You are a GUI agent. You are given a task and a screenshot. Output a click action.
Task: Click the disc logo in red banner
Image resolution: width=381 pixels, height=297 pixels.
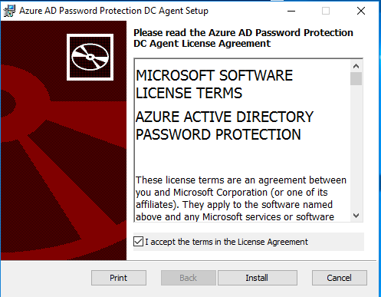90,57
